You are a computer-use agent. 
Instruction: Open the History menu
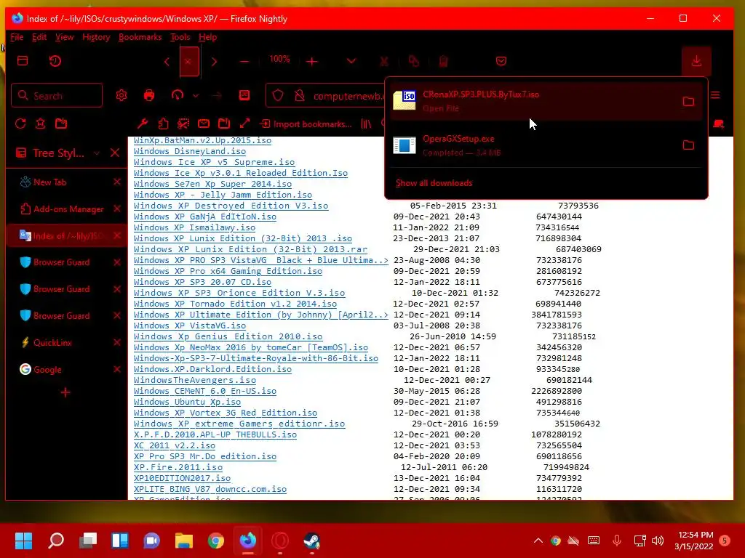coord(96,37)
